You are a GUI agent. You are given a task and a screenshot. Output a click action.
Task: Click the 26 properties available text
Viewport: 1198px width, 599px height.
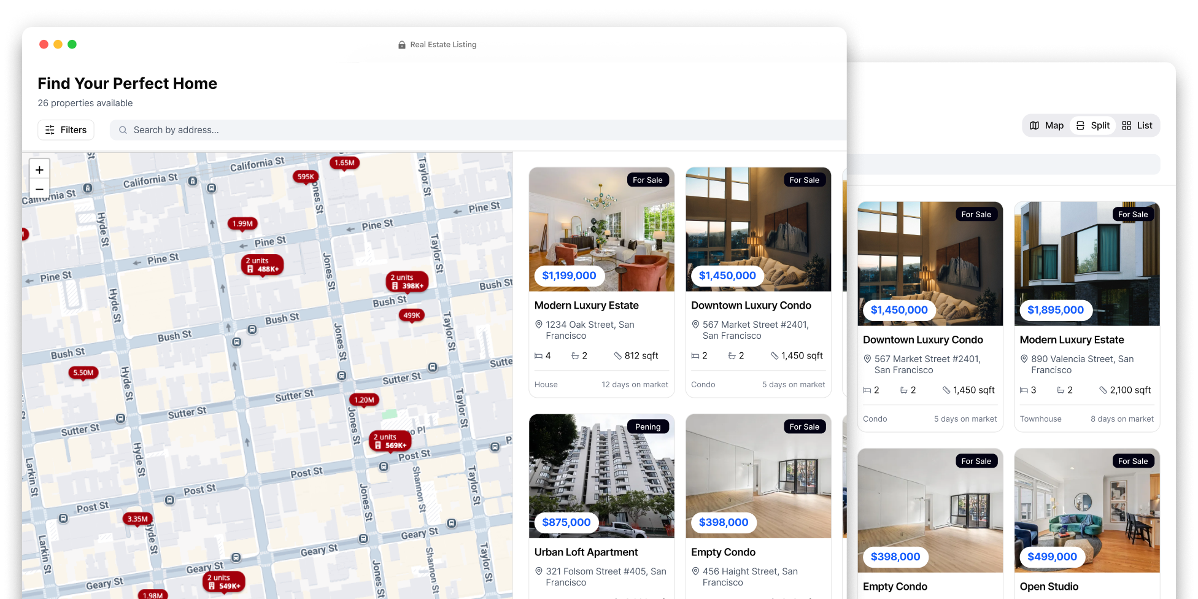click(x=85, y=103)
